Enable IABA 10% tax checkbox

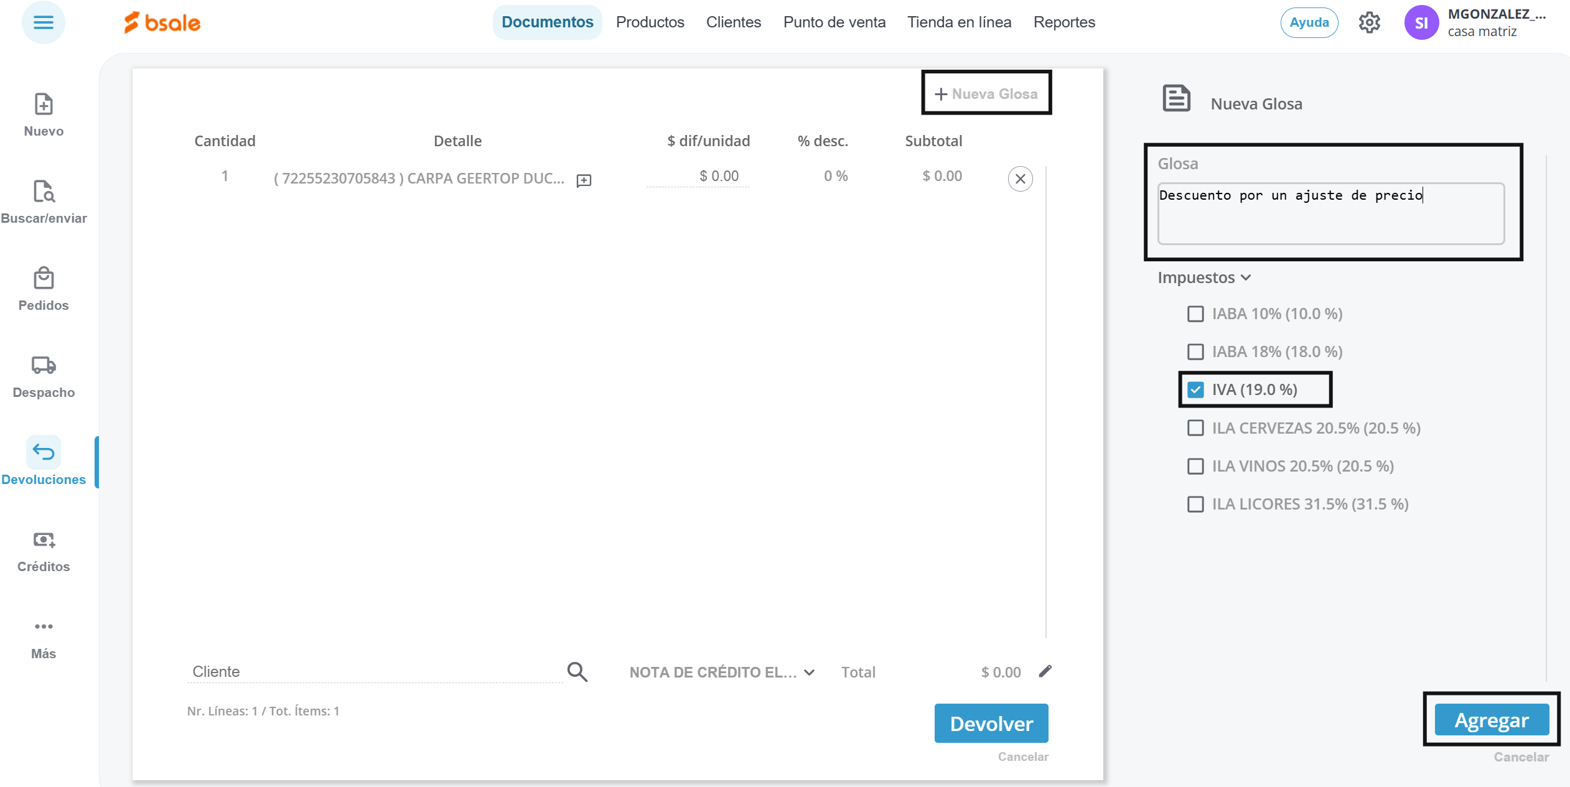coord(1195,314)
